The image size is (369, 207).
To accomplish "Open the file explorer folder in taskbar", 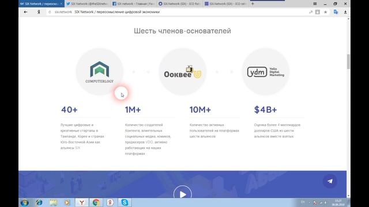I will (53, 202).
